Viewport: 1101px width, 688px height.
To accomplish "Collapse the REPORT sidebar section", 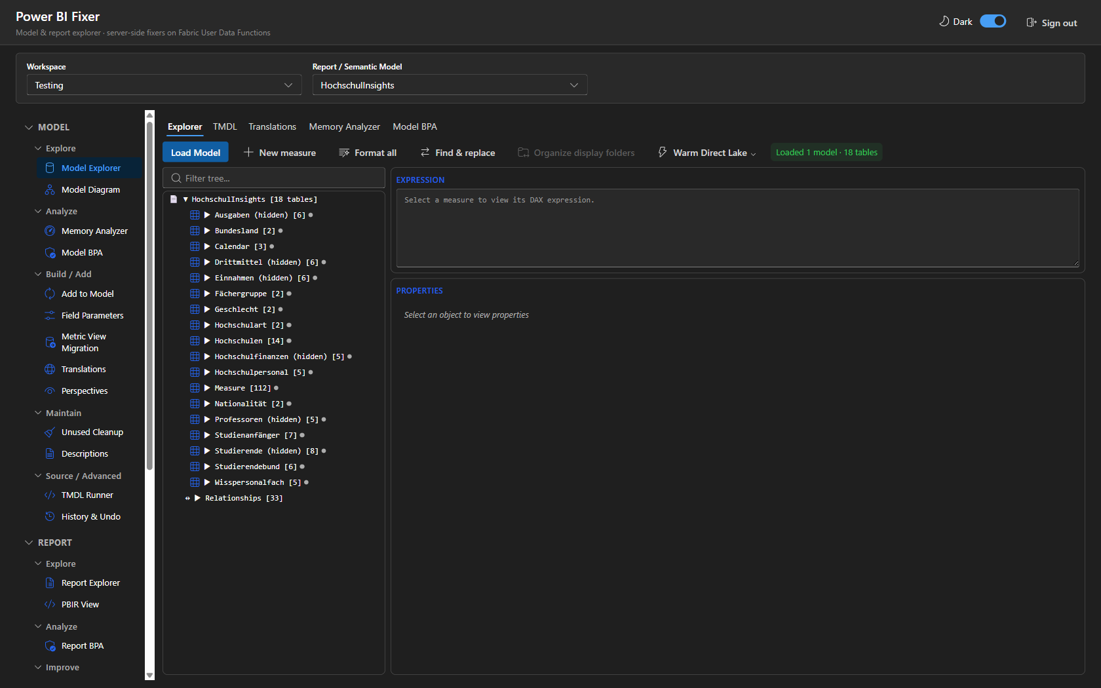I will coord(29,543).
